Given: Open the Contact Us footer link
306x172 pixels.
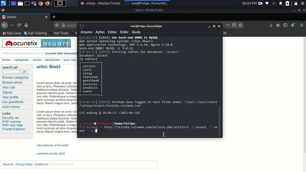Looking at the screenshot, I should coord(41,164).
